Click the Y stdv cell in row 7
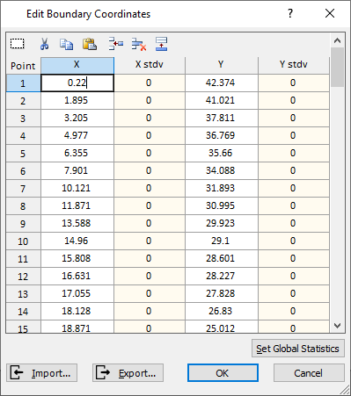 point(294,188)
